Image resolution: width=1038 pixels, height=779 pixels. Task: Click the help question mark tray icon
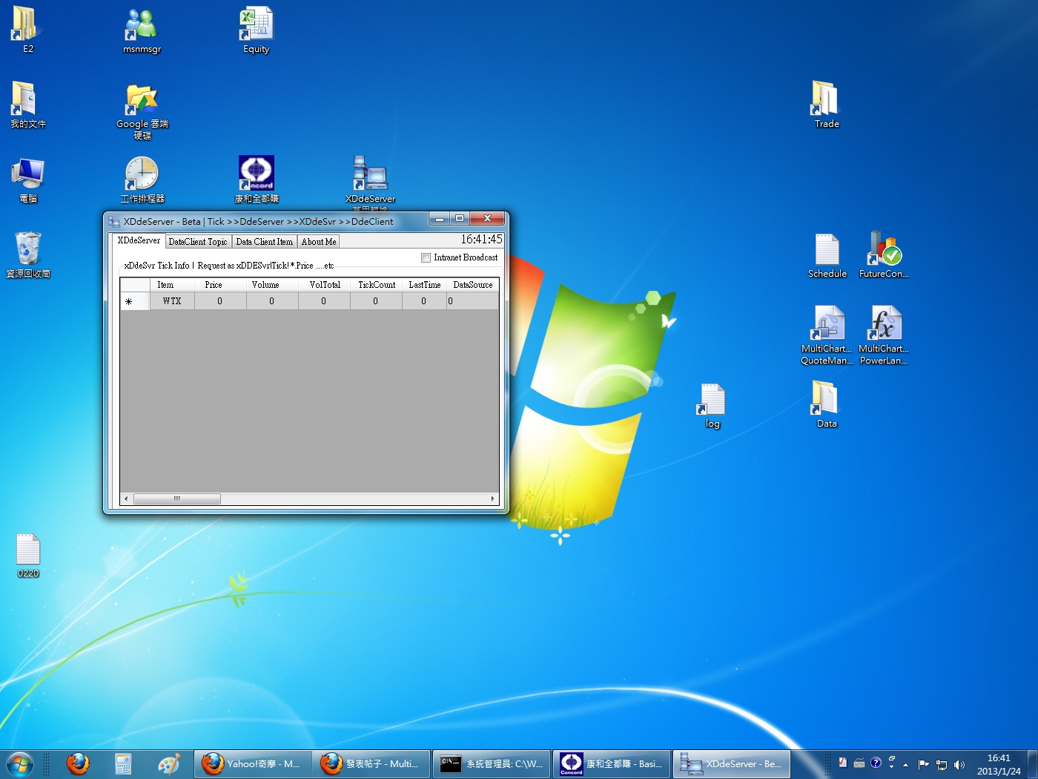pyautogui.click(x=876, y=763)
